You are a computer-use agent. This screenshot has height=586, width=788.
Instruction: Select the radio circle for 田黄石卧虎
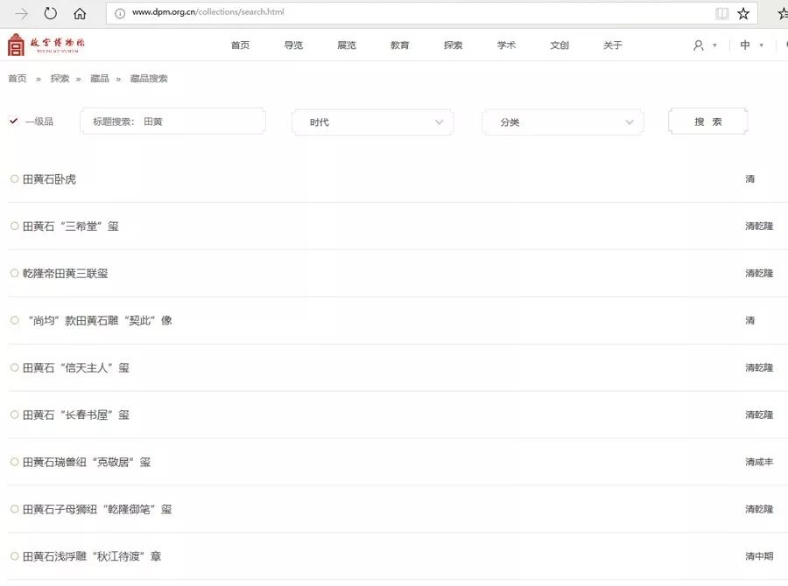pyautogui.click(x=15, y=178)
